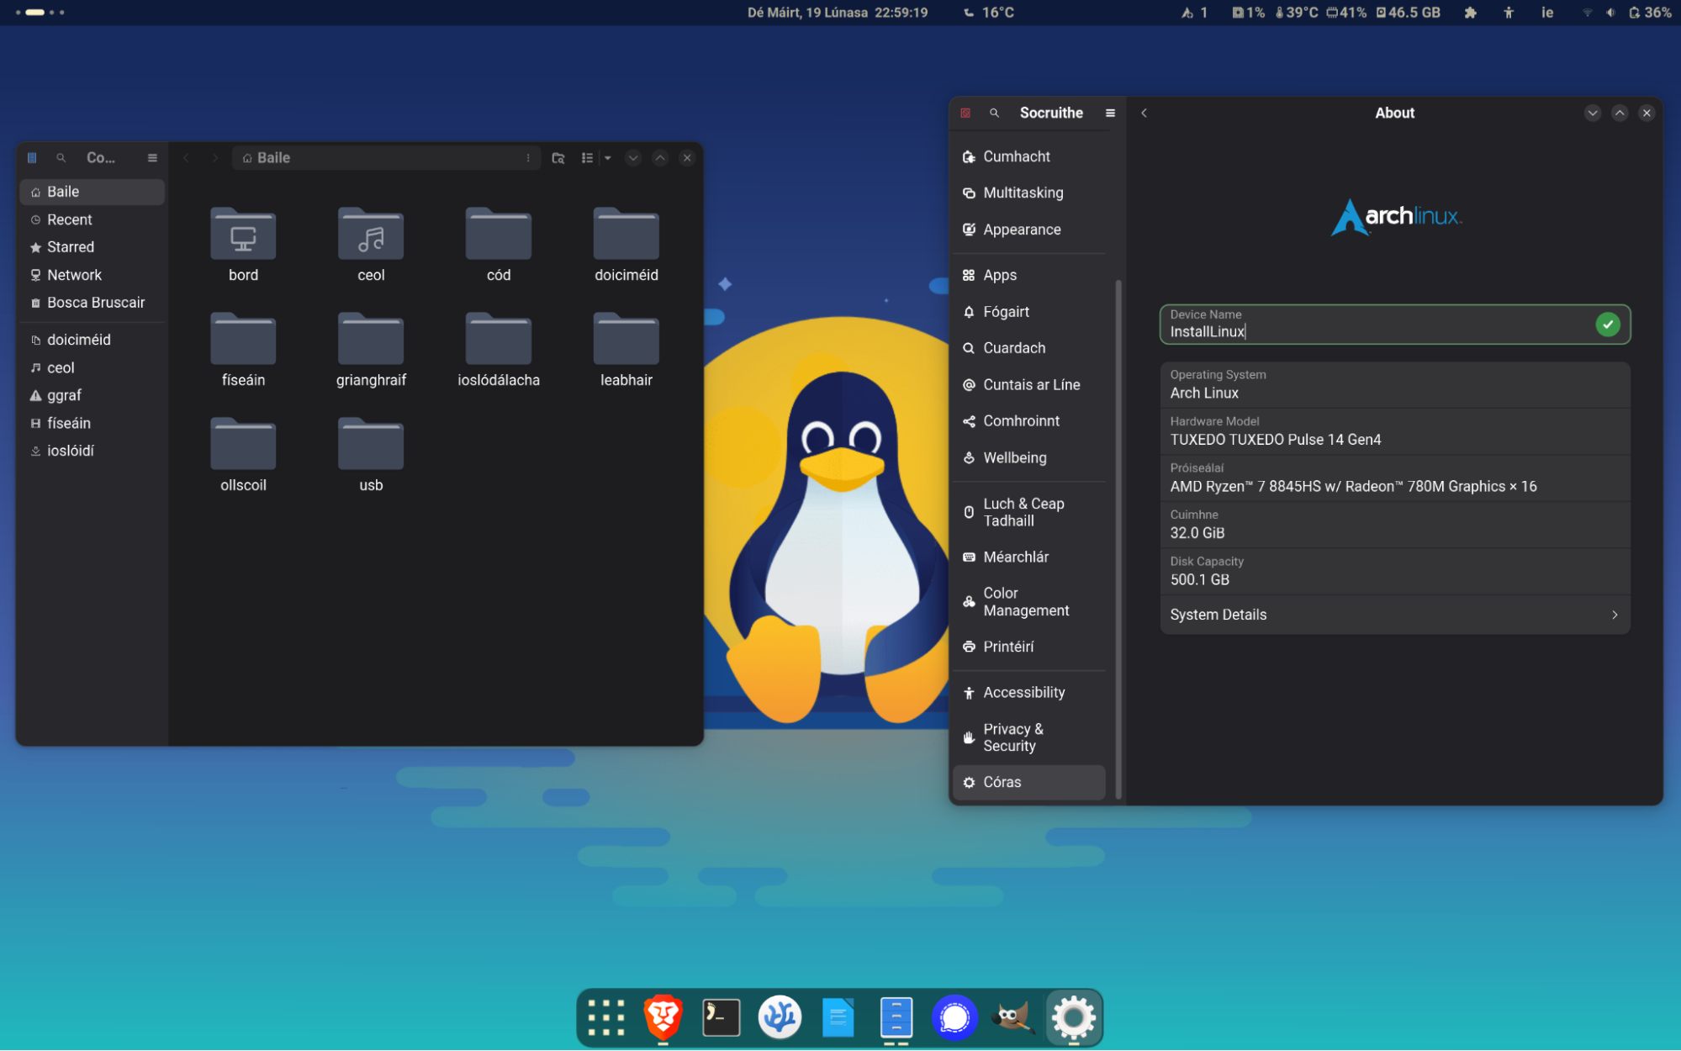Confirm the device name with the green checkmark
1681x1051 pixels.
1608,324
